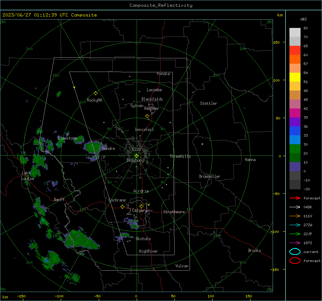322x301 pixels.
Task: Select the orange 60 dBZ color swatch
Action: coord(295,59)
